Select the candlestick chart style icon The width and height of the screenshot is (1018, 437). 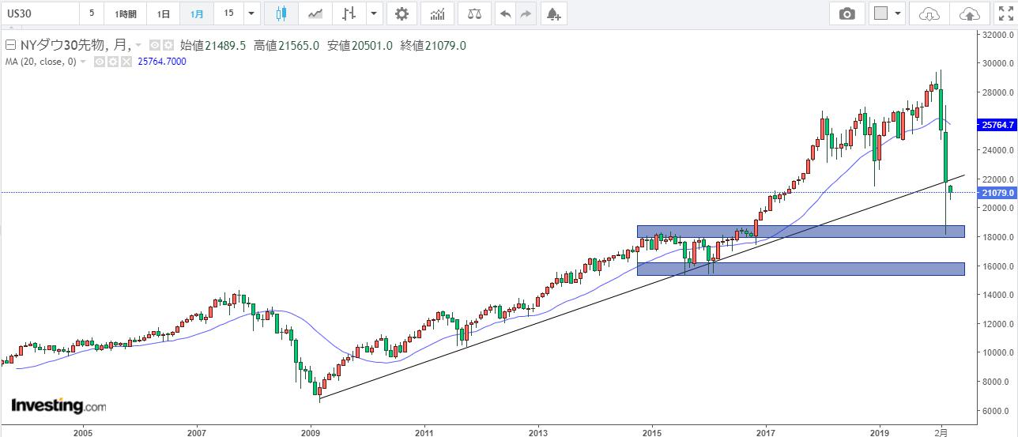coord(281,13)
